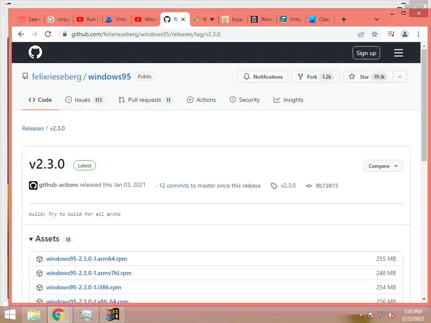431x323 pixels.
Task: Click the package icon beside arm64.rpm
Action: pos(40,259)
